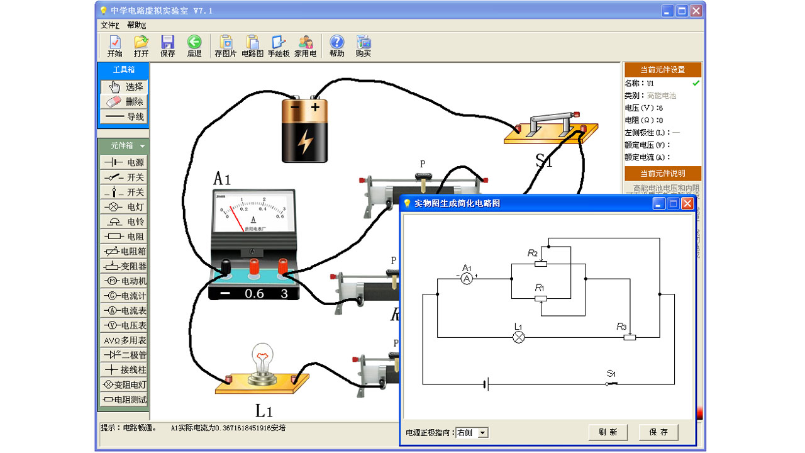The height and width of the screenshot is (453, 805).
Task: Open a file with 打开 icon
Action: [x=141, y=46]
